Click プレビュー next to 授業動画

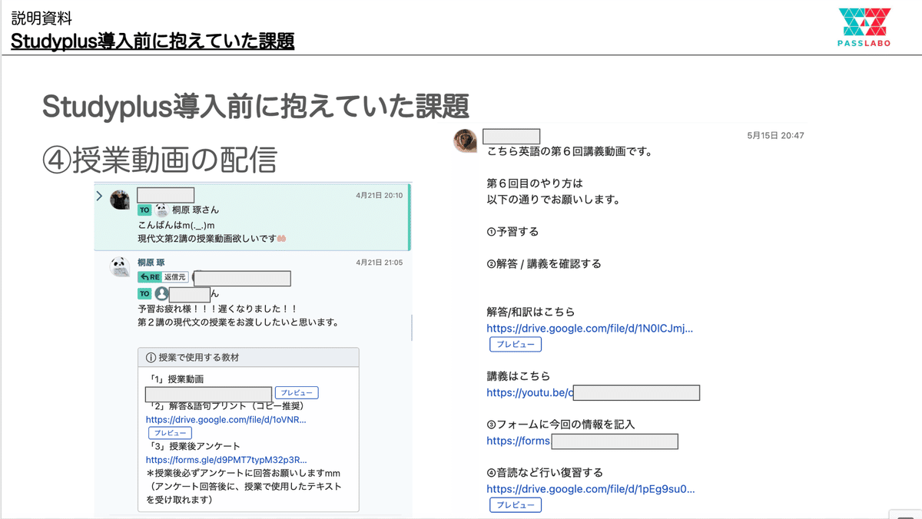click(297, 392)
